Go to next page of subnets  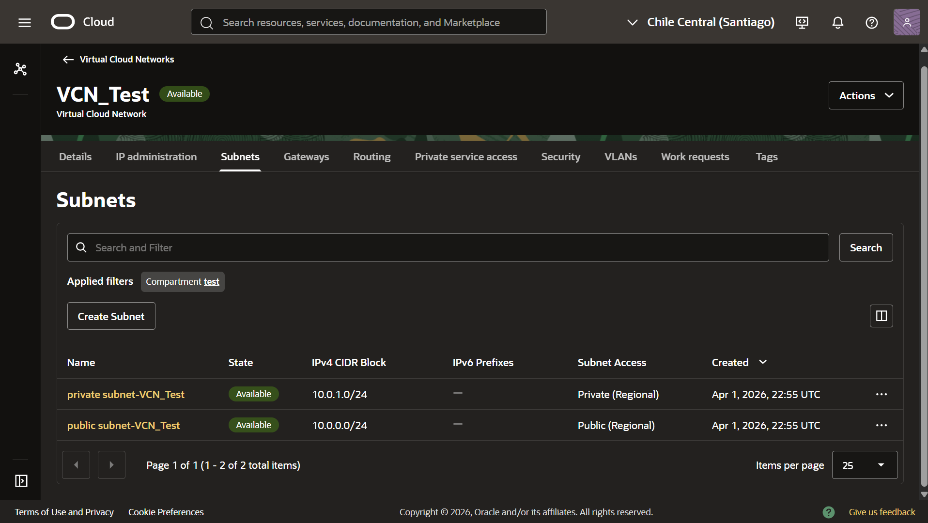(x=111, y=465)
